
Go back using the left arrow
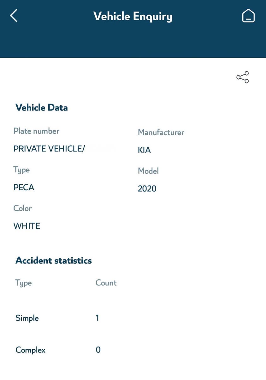coord(14,15)
